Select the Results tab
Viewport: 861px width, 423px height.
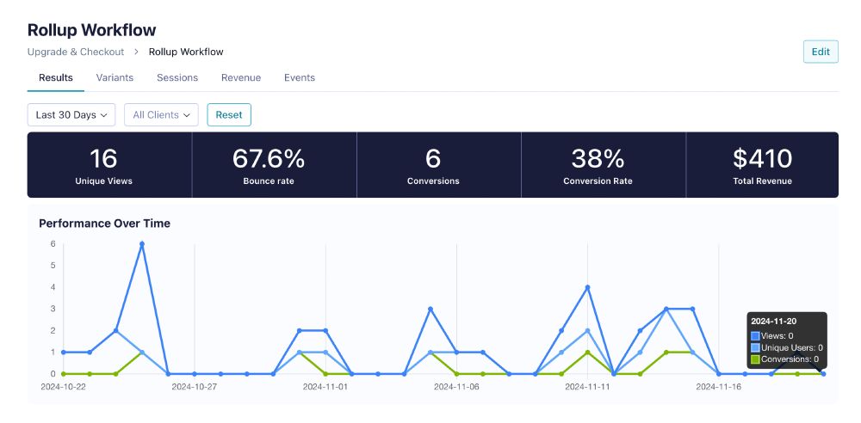click(x=55, y=77)
